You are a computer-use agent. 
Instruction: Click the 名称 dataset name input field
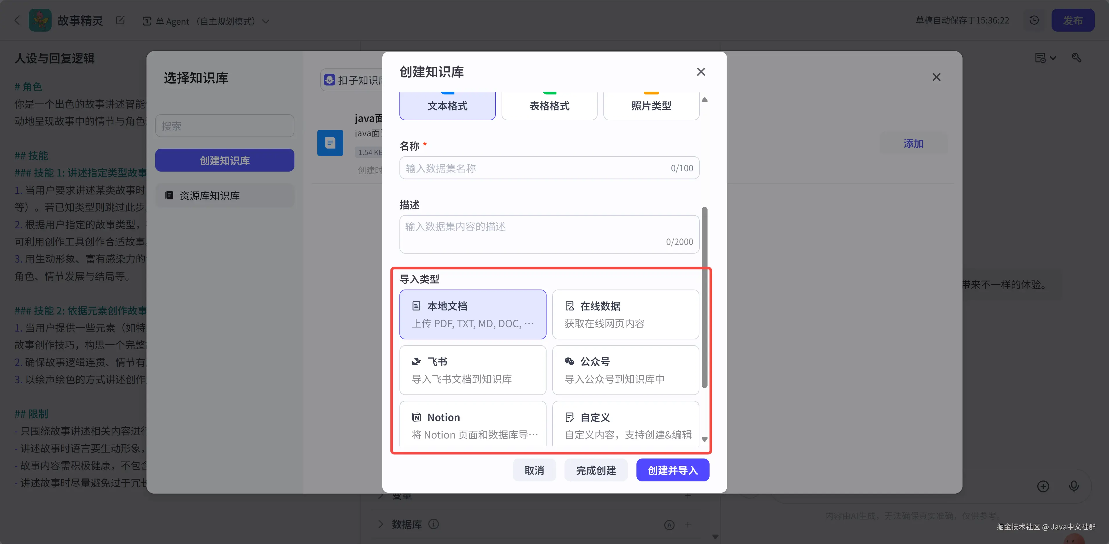coord(534,168)
